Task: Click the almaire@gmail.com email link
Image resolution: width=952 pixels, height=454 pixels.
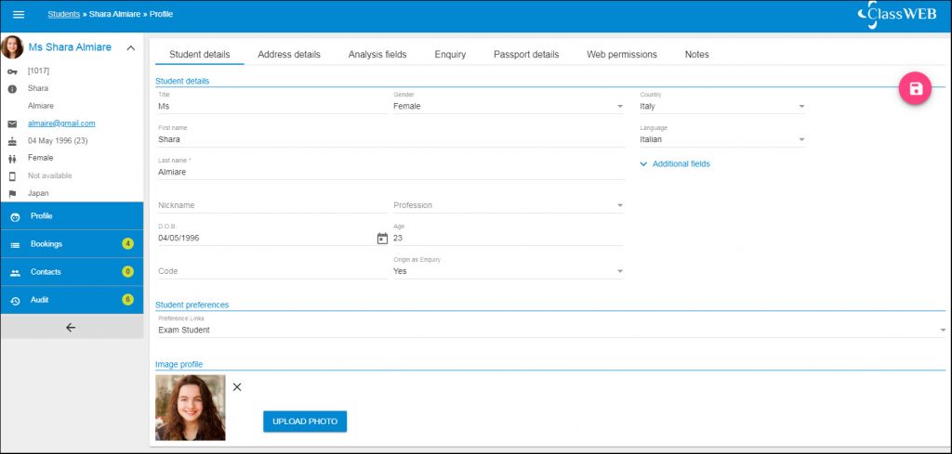Action: point(61,123)
